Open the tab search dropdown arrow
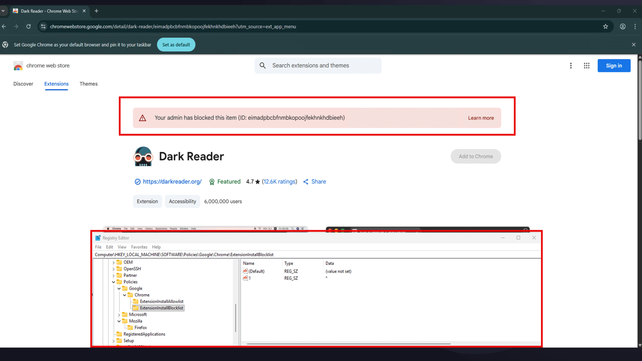This screenshot has width=642, height=361. click(x=3, y=11)
